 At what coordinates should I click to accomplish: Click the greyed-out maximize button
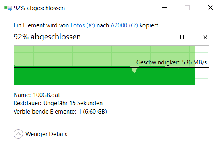click(x=187, y=8)
